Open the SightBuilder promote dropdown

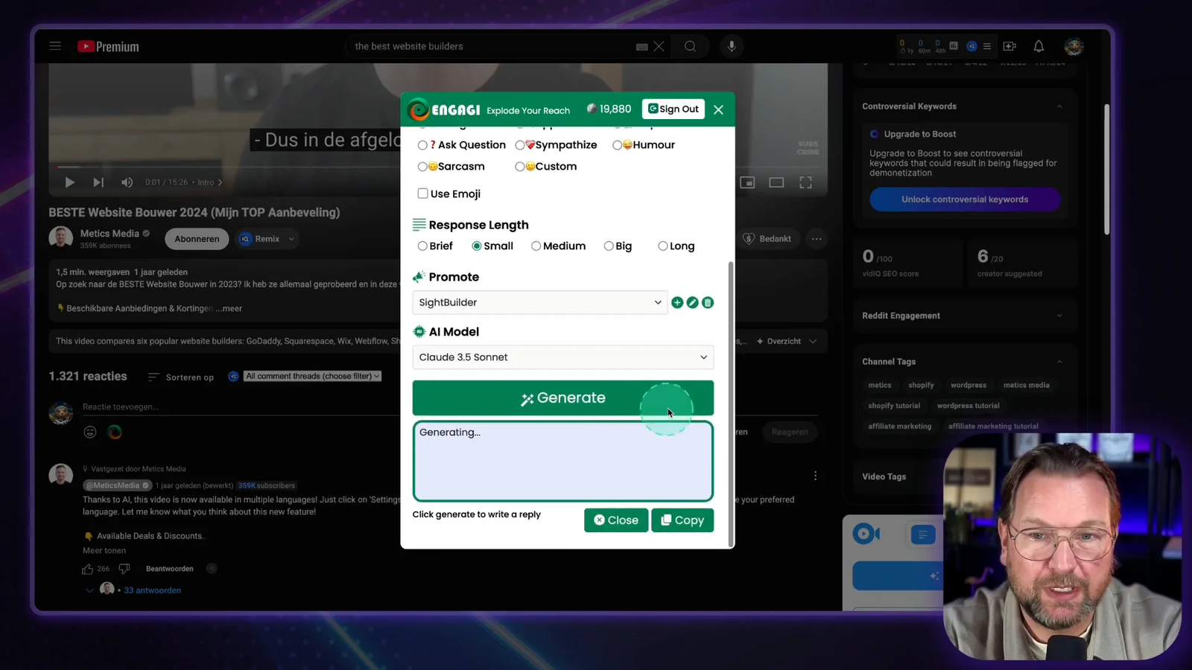click(540, 302)
